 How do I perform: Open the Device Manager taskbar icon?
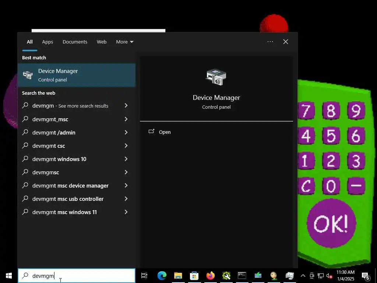coord(290,276)
